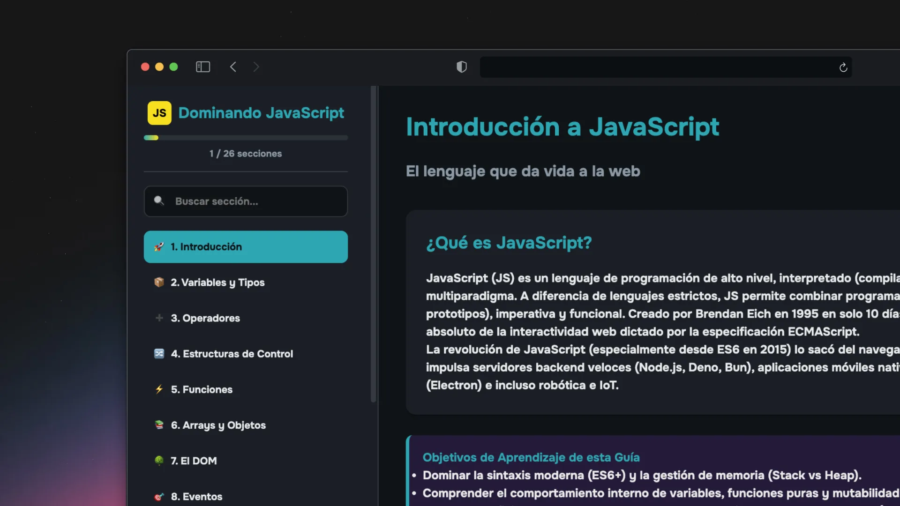Screen dimensions: 900x506
Task: Click subtitle El lenguaje que da vida
Action: (523, 171)
